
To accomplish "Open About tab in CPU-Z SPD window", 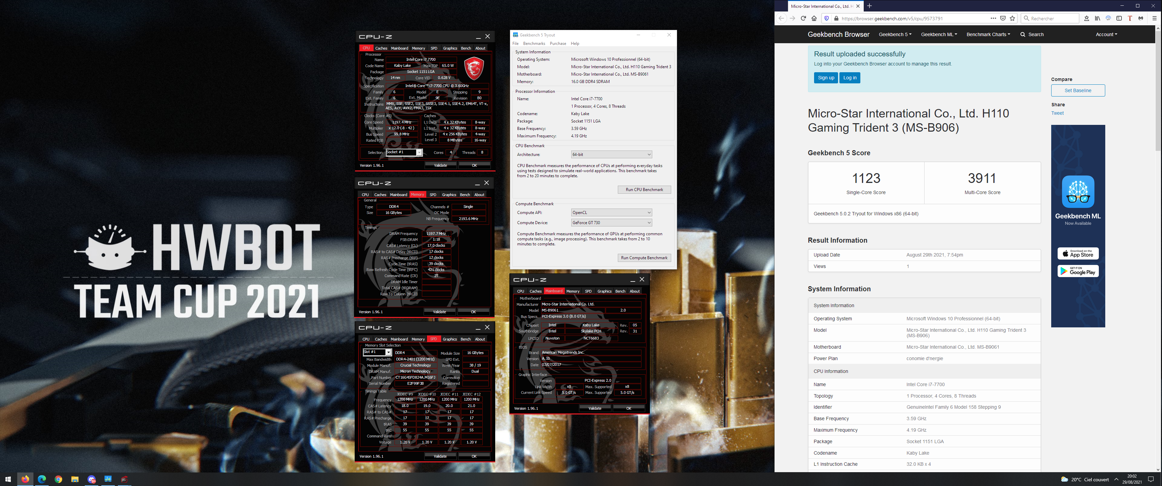I will tap(480, 339).
